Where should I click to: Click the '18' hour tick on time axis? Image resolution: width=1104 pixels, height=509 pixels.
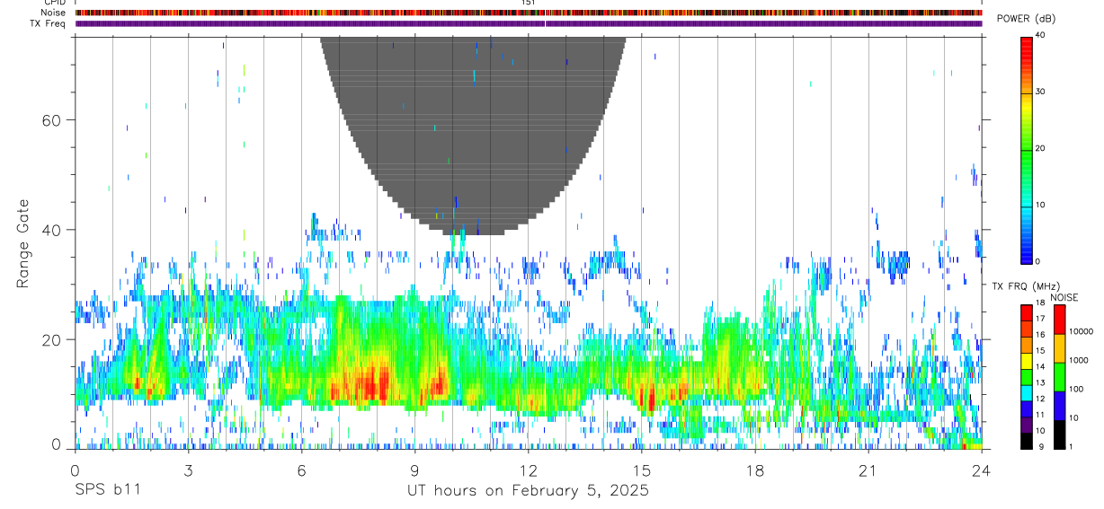tap(755, 470)
